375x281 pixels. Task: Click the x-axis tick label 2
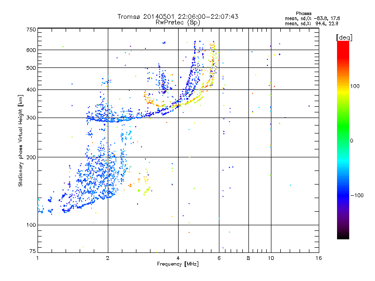108,258
